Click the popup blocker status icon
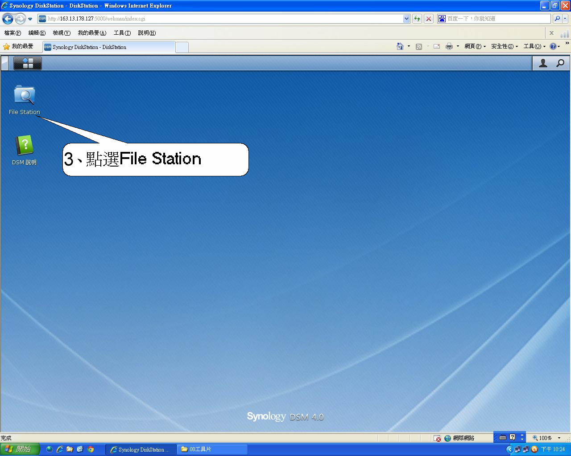The width and height of the screenshot is (571, 456). (437, 438)
